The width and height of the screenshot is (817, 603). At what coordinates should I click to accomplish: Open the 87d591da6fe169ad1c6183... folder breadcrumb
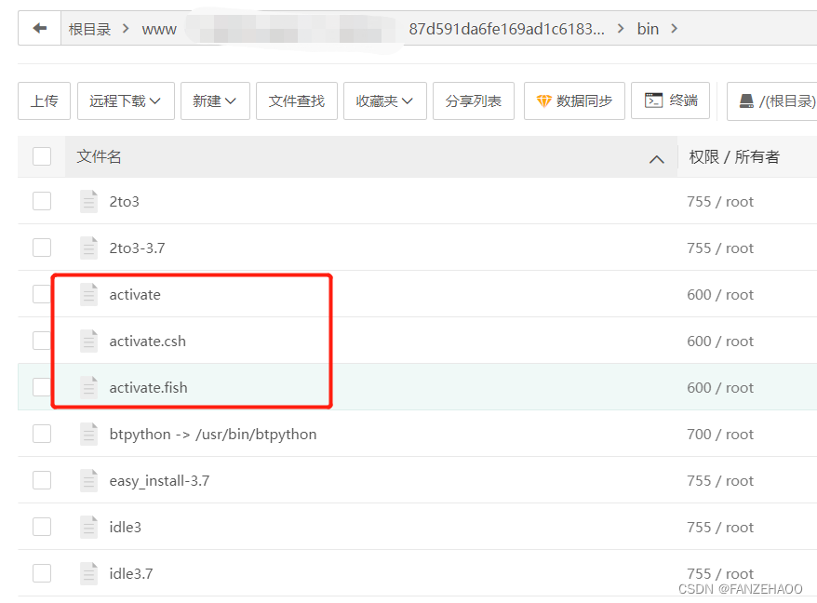coord(506,29)
